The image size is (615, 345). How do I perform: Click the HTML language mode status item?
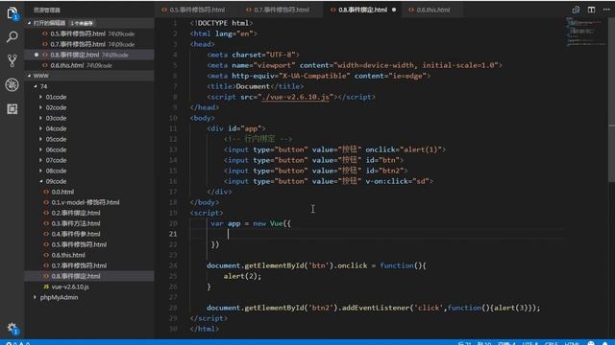[x=572, y=343]
